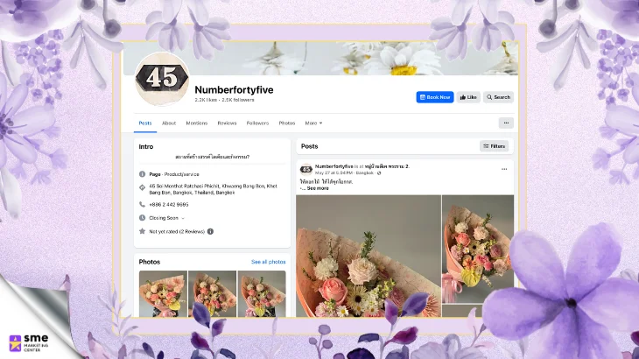
Task: Open the Photos tab
Action: [x=287, y=123]
